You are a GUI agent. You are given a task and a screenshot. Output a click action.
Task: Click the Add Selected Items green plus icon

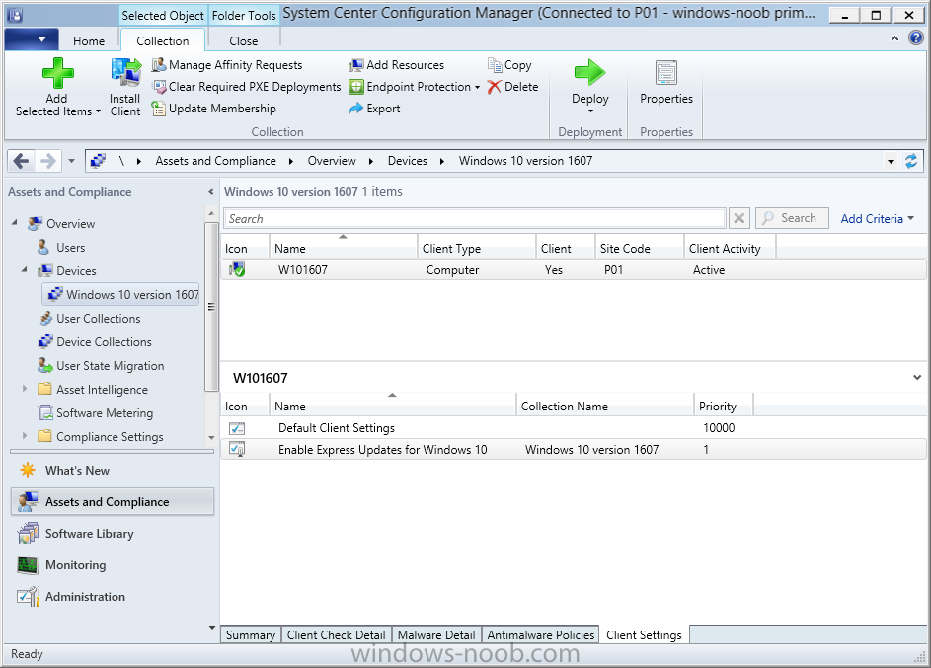(57, 74)
